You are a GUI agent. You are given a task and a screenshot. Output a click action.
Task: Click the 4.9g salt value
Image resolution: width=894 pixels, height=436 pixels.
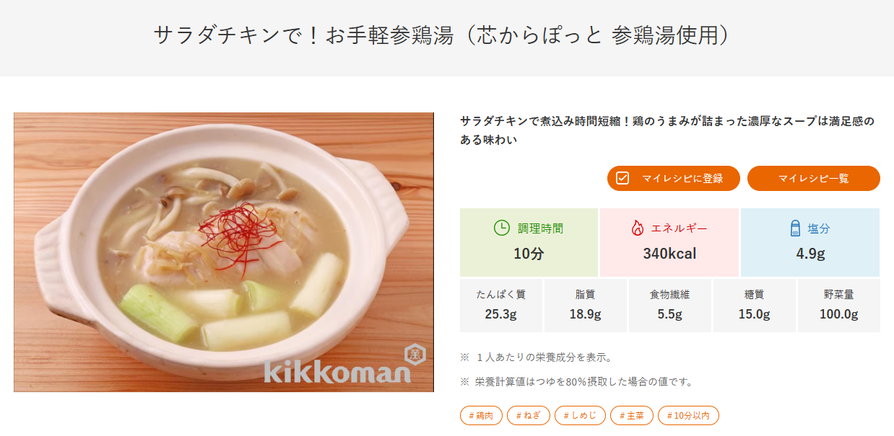point(810,254)
